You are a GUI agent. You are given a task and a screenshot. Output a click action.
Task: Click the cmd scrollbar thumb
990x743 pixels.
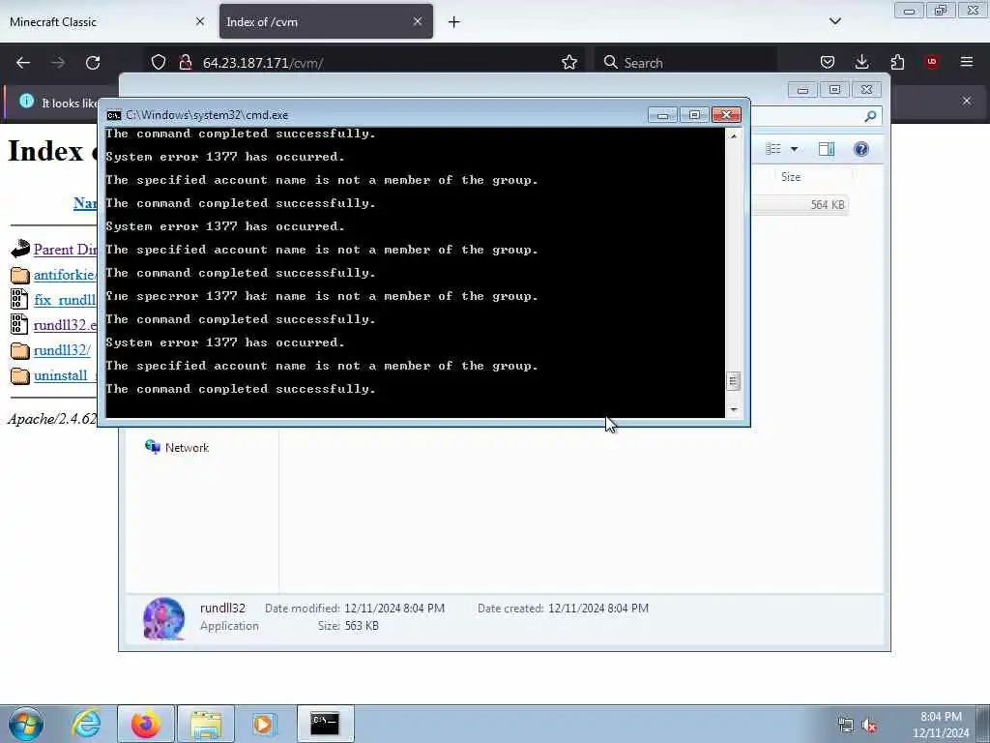point(734,381)
